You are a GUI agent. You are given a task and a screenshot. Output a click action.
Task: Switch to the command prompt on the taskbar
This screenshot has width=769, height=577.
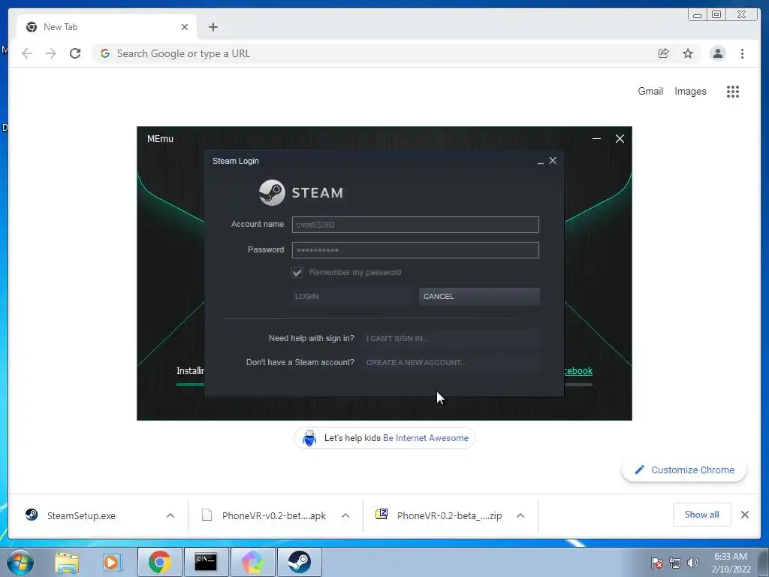pos(206,562)
